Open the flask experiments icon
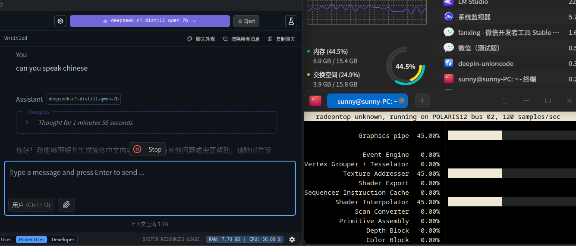Screen dimensions: 576x246 pyautogui.click(x=291, y=21)
